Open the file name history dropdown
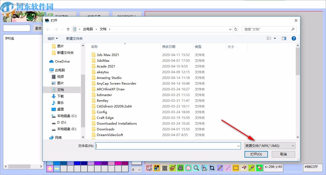This screenshot has height=175, width=326. [x=238, y=146]
